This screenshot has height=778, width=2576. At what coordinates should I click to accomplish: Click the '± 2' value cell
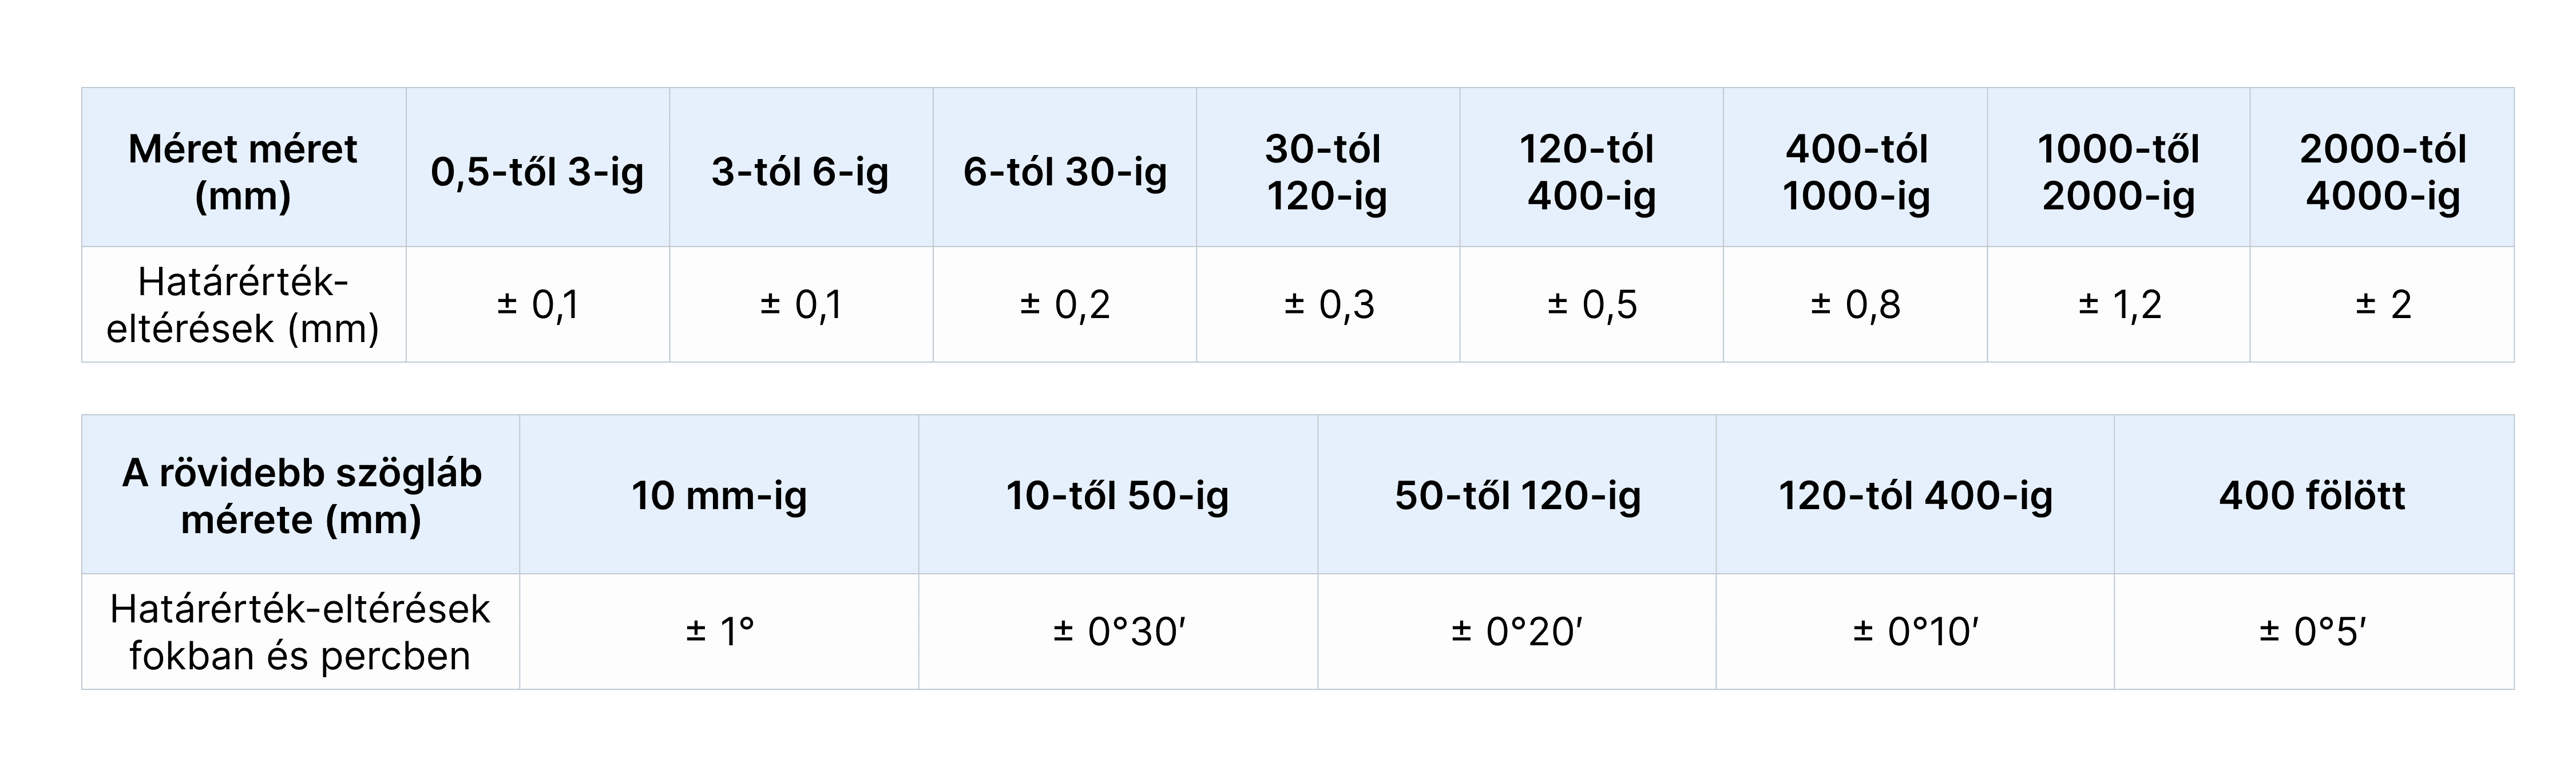(x=2382, y=304)
